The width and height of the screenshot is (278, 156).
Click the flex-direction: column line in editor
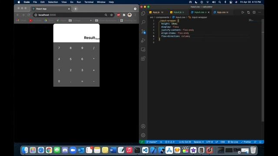click(175, 36)
